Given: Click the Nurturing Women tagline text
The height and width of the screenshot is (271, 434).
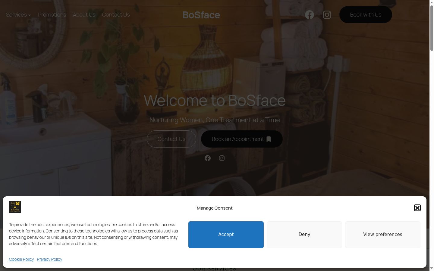Looking at the screenshot, I should [x=215, y=120].
